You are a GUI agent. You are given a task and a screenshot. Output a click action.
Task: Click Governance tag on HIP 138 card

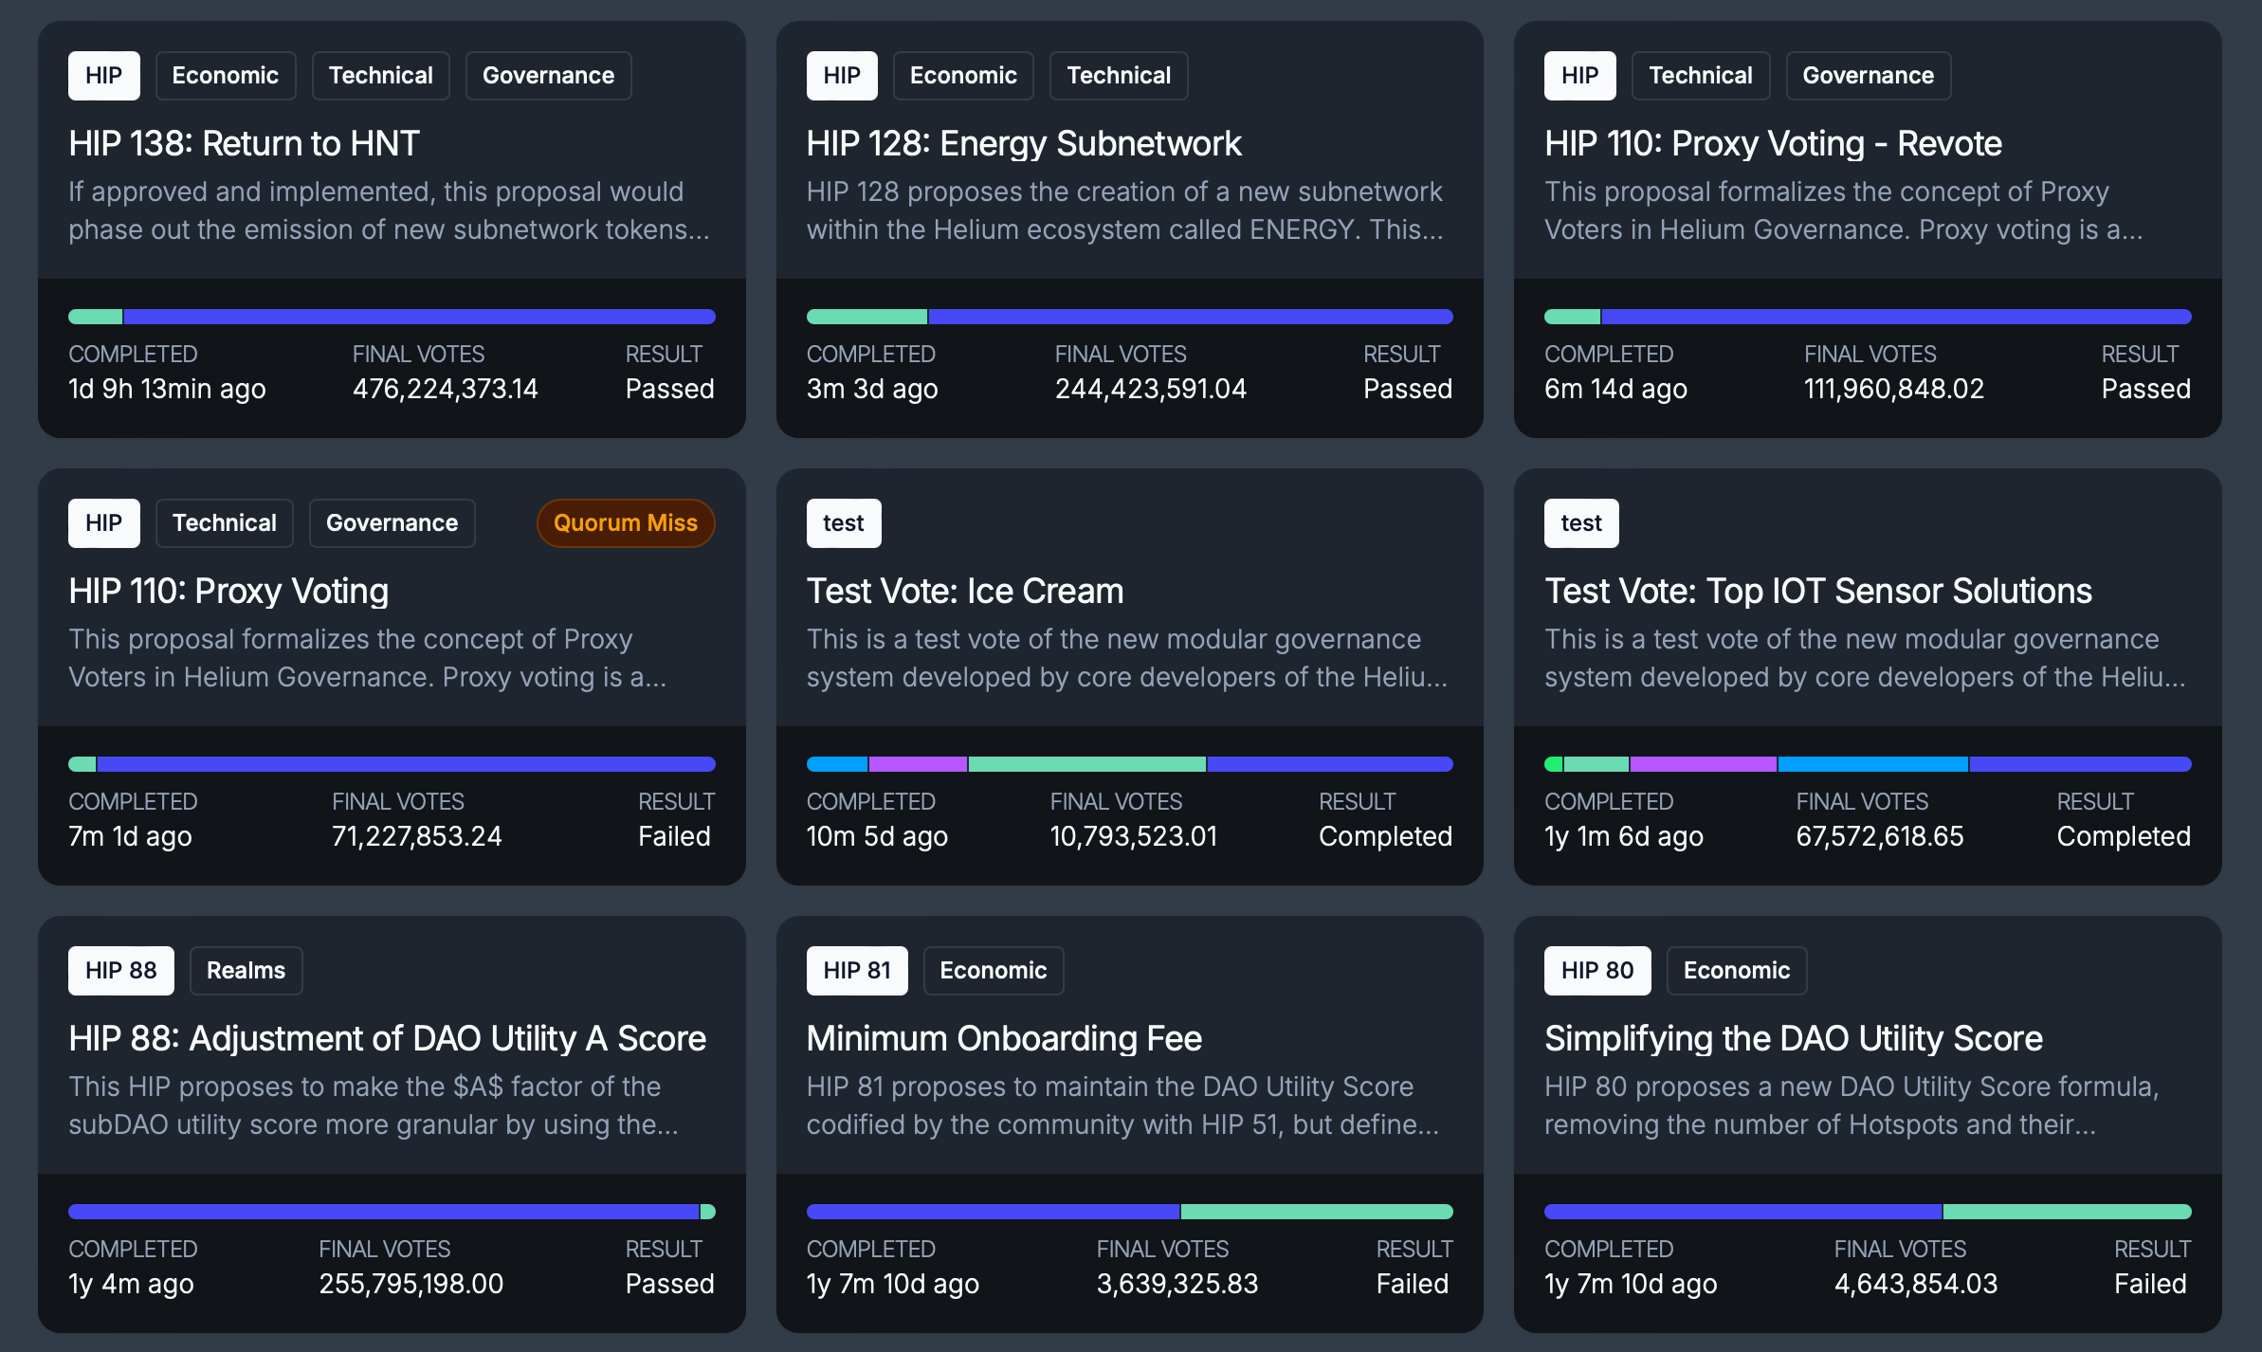tap(549, 76)
